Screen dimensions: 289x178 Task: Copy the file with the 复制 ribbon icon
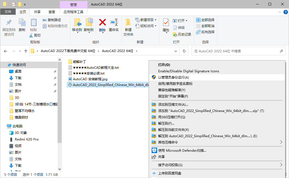tap(22, 26)
